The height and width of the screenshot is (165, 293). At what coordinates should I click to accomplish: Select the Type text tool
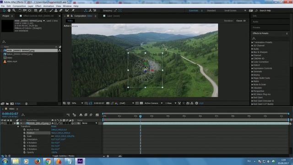click(x=45, y=11)
